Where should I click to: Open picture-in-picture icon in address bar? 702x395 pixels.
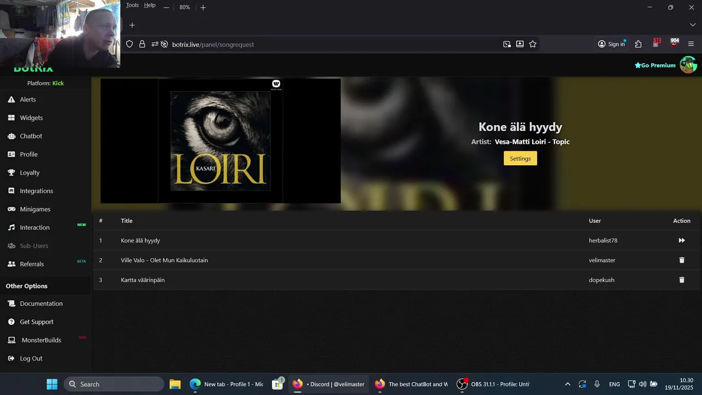(507, 44)
